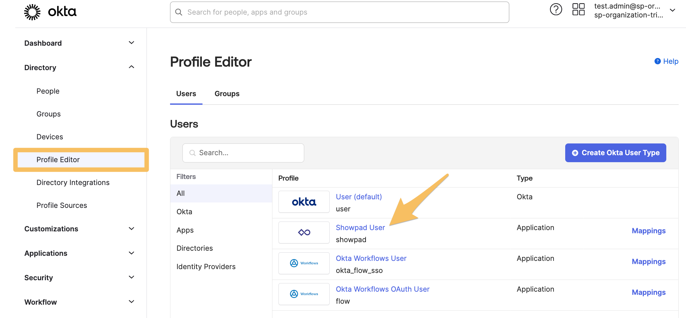The width and height of the screenshot is (686, 318).
Task: Open Groups in the Directory sidebar
Action: (49, 114)
